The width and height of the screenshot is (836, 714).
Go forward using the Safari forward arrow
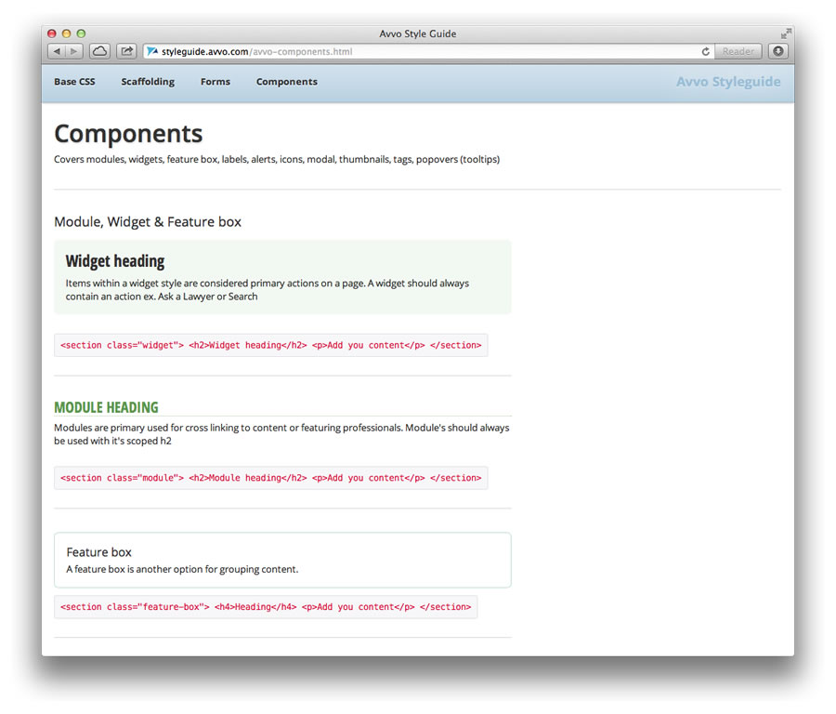[x=74, y=51]
